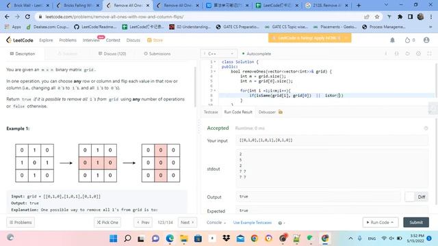Viewport: 438px width, 246px height.
Task: Toggle fullscreen editor icon
Action: (429, 53)
